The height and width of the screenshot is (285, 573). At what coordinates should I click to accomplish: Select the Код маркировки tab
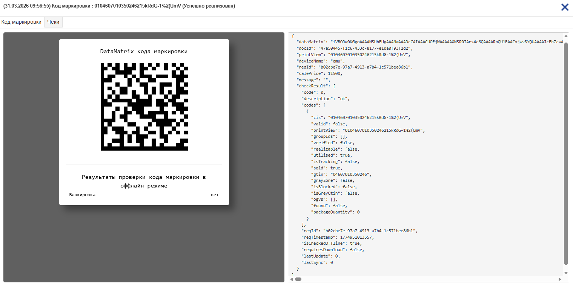click(22, 22)
